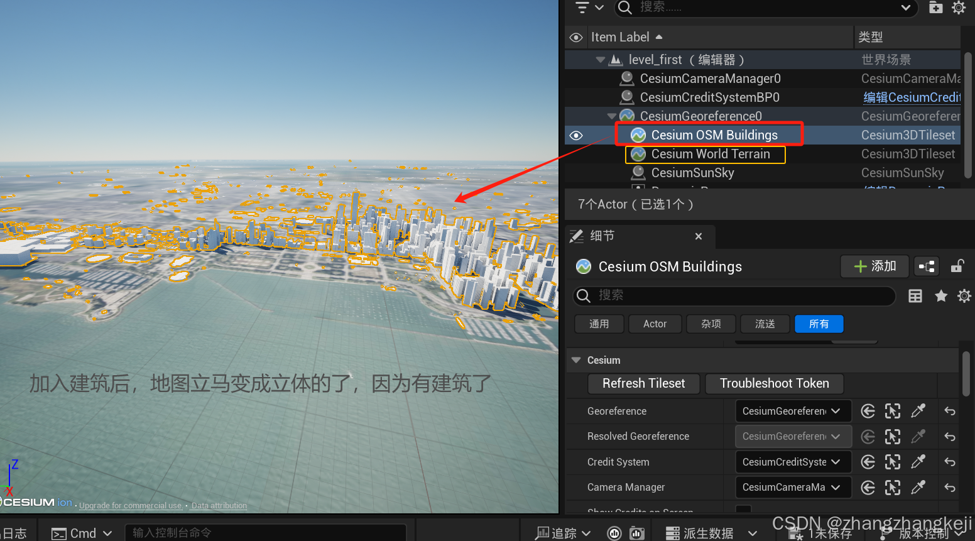Click the Refresh Tileset button
This screenshot has height=541, width=975.
[644, 383]
